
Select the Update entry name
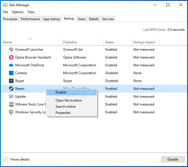coord(20,97)
